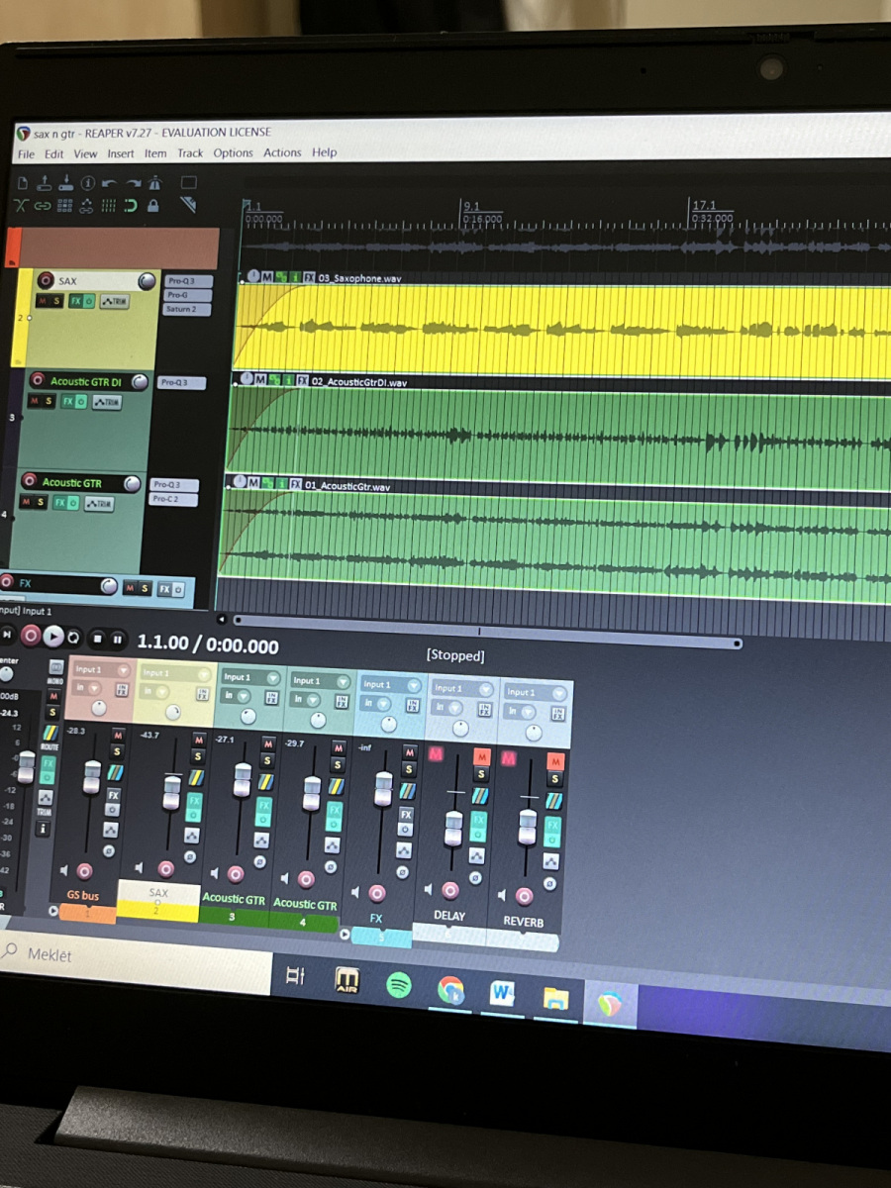
Task: Arm Acoustic GTR DI track for recording
Action: tap(38, 380)
